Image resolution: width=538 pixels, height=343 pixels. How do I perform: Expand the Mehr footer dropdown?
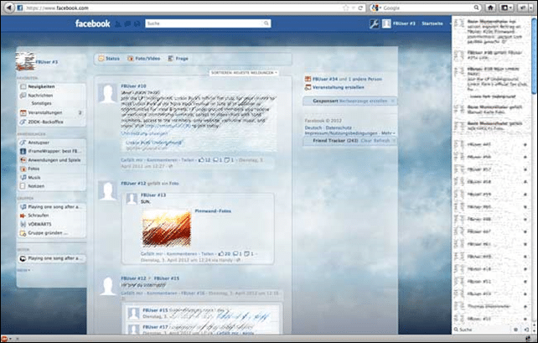pyautogui.click(x=388, y=133)
